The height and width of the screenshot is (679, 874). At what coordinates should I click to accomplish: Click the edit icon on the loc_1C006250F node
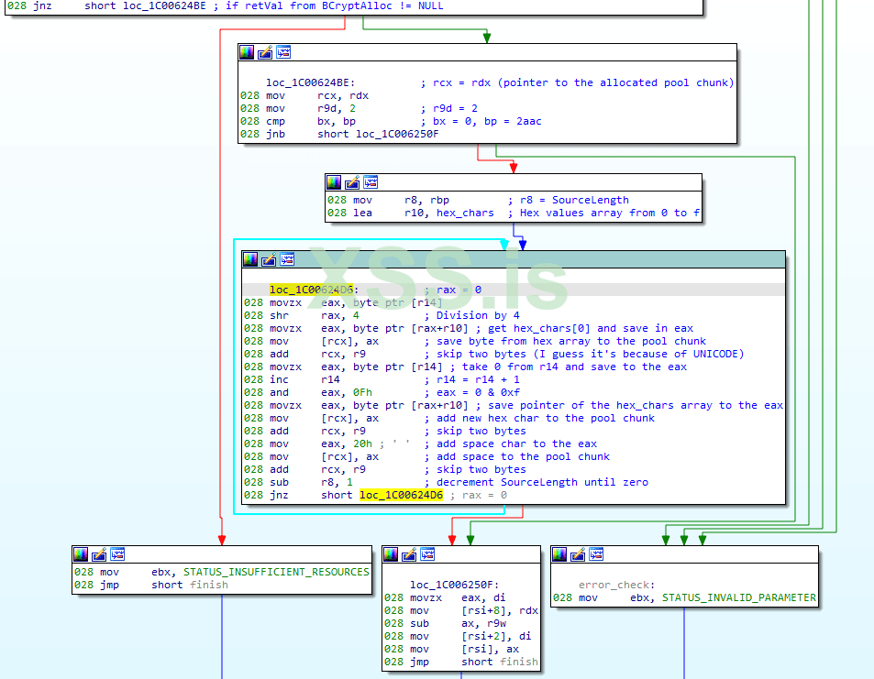pyautogui.click(x=409, y=554)
